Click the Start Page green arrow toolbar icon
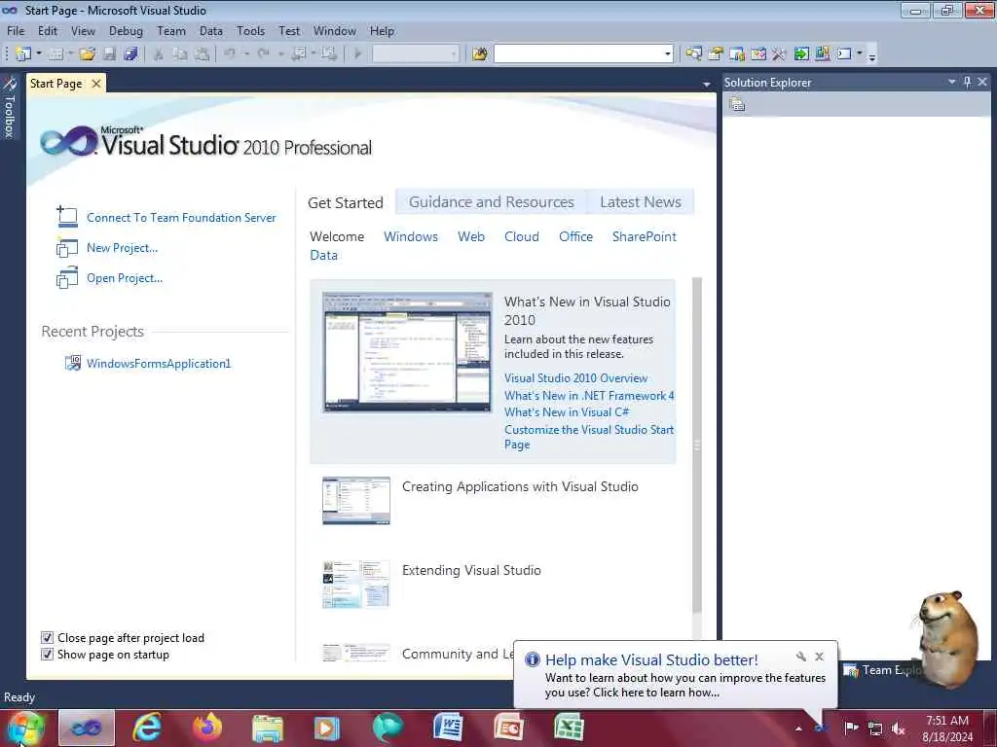The width and height of the screenshot is (997, 747). point(801,54)
